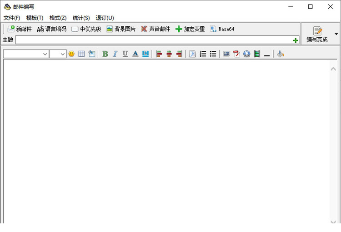Maximize the 邮件编写 window
Screen dimensions: 341x232
pos(311,7)
